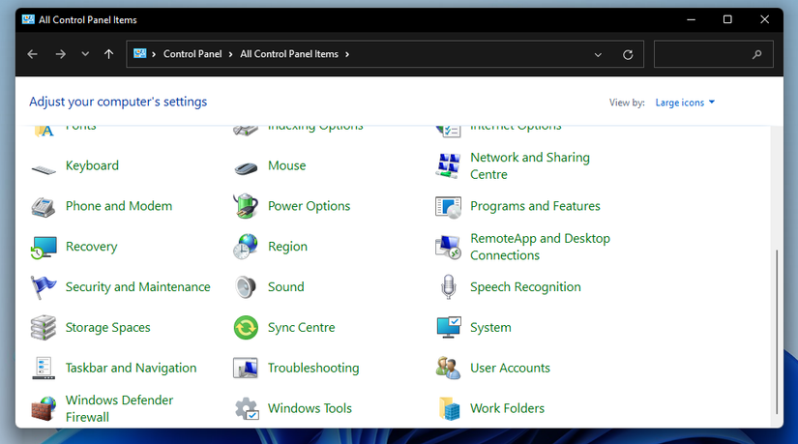This screenshot has width=798, height=444.
Task: Click the vertical scrollbar thumb
Action: 777,332
